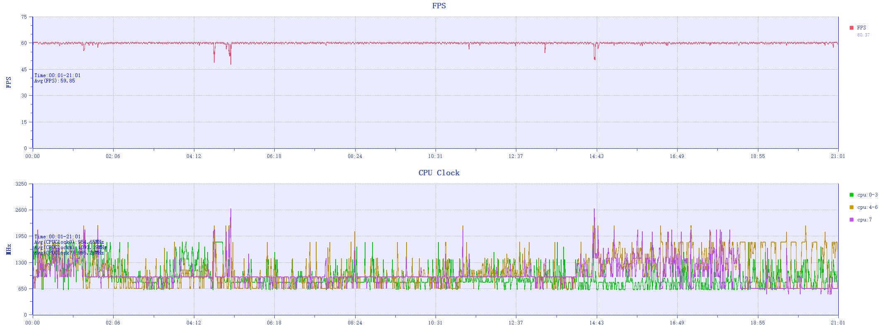Click the Avg(FPS):59.85 annotation
The image size is (886, 332).
point(55,81)
